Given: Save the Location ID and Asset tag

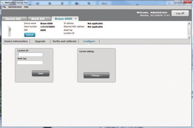Looking at the screenshot, I should [40, 73].
